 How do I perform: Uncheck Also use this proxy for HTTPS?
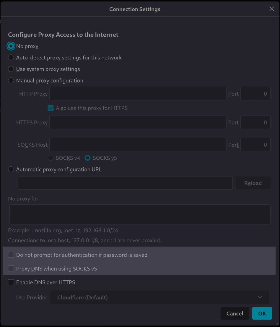click(51, 108)
